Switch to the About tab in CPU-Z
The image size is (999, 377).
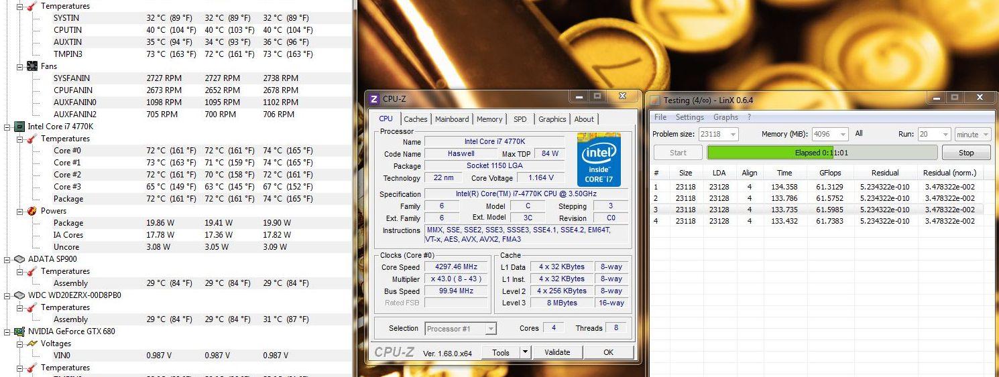pos(584,119)
